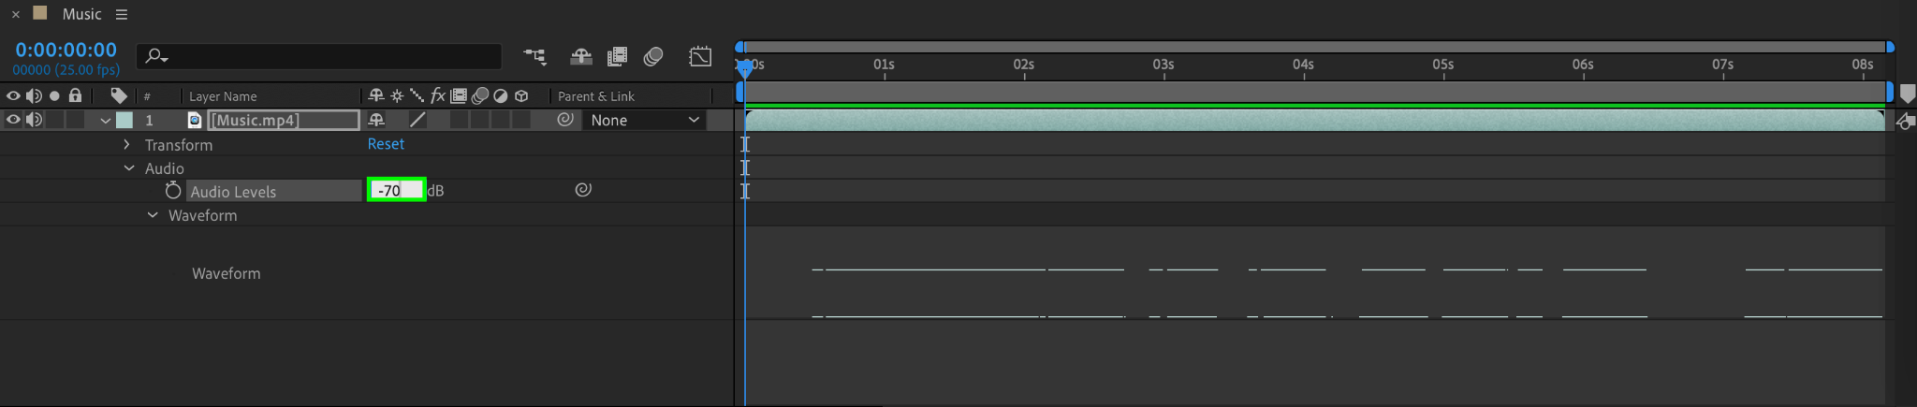Click the Audio Levels property pick whip
Screen dimensions: 1917x407
pyautogui.click(x=583, y=190)
